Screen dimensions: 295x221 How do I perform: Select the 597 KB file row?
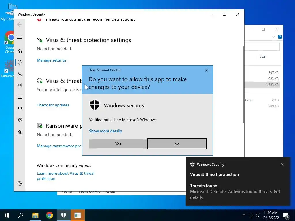[x=262, y=73]
